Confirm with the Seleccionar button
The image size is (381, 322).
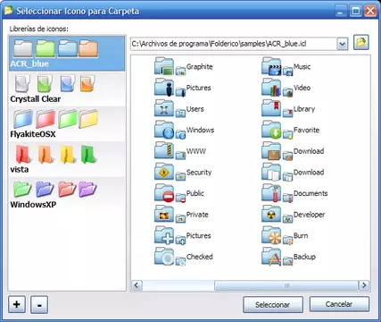coord(273,304)
